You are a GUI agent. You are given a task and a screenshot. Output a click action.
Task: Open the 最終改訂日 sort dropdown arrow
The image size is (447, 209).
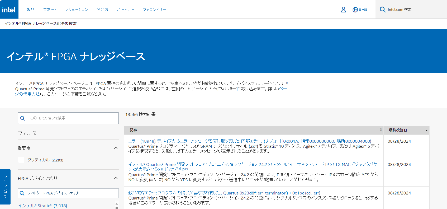coord(426,130)
